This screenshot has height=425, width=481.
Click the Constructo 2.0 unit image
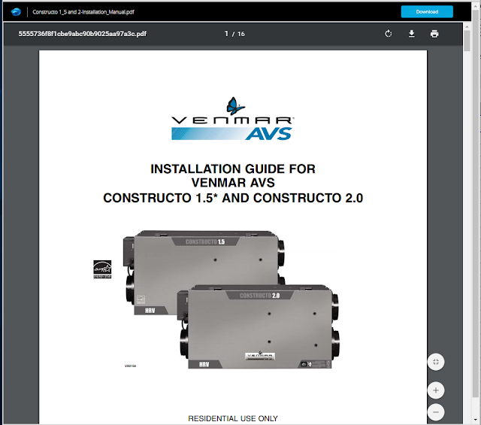259,327
